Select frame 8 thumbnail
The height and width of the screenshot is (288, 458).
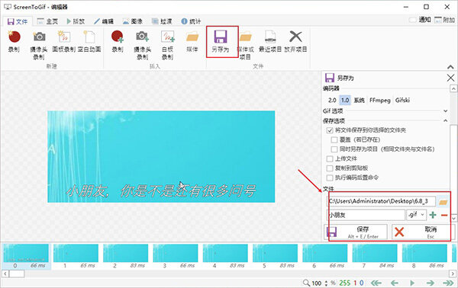tap(424, 253)
